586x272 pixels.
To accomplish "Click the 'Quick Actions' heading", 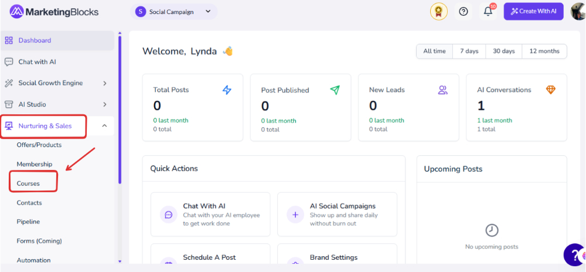I will (174, 168).
